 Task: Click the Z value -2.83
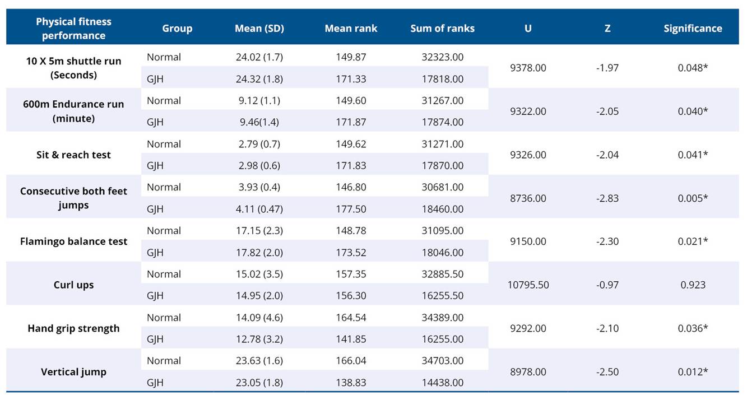pos(607,198)
